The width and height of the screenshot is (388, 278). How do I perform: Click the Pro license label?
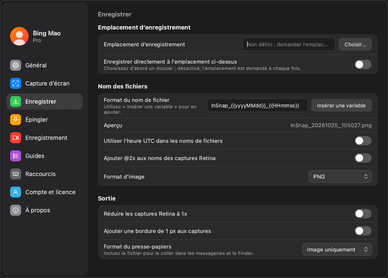(x=37, y=40)
